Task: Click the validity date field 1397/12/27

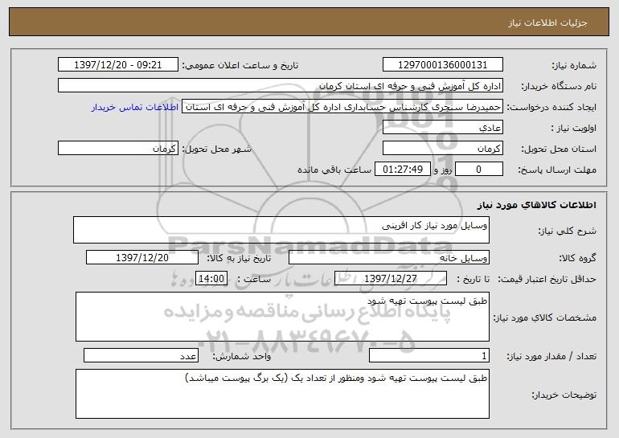Action: (391, 279)
